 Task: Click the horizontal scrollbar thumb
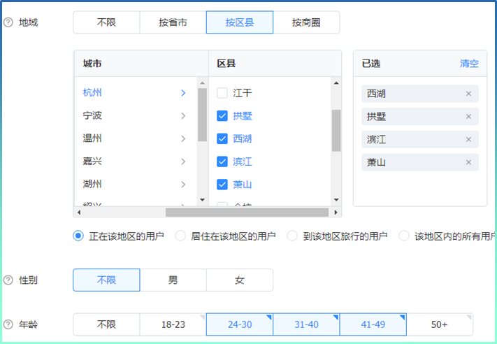point(247,212)
